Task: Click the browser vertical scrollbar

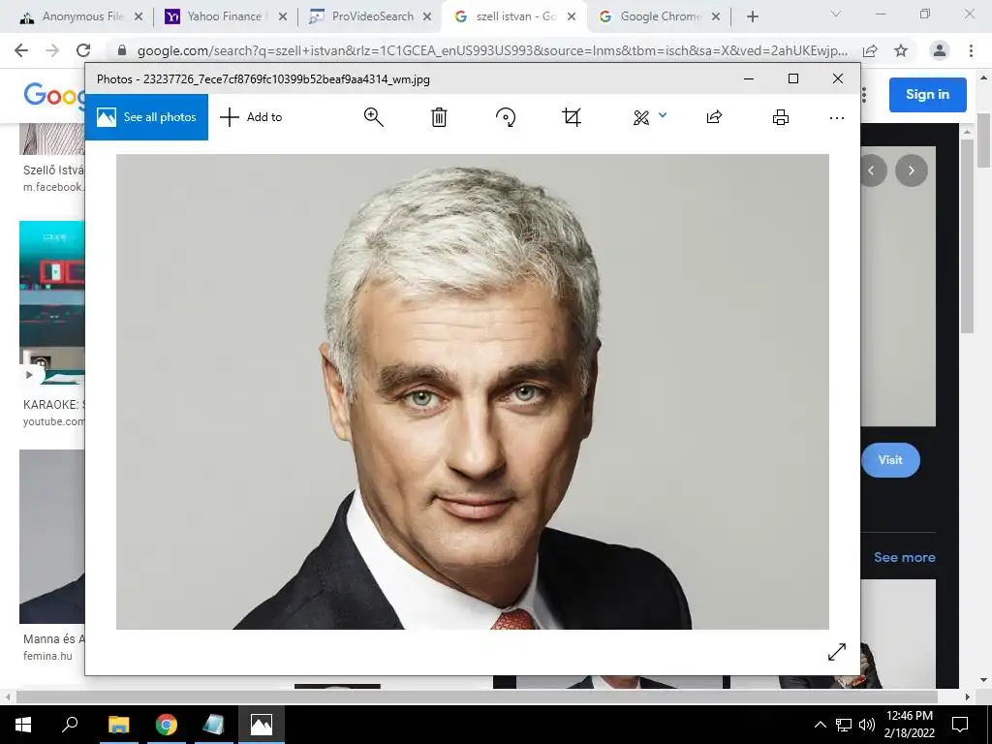Action: (984, 140)
